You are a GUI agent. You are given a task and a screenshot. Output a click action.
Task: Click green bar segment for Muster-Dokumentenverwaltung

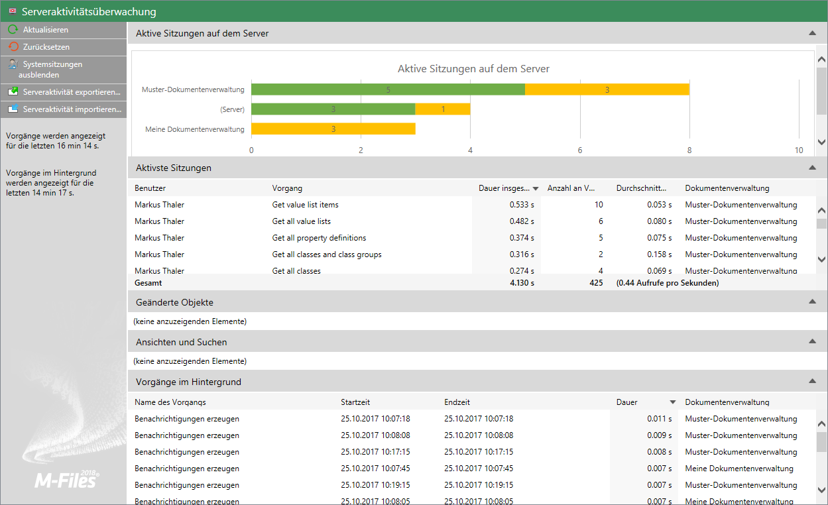[388, 89]
